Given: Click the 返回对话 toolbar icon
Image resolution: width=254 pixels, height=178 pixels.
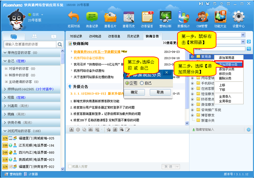Looking at the screenshot, I should pyautogui.click(x=74, y=19).
